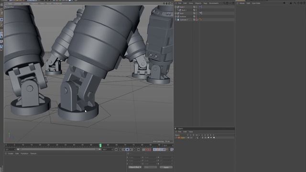The height and width of the screenshot is (172, 306).
Task: Open the Material Manager Function menu
Action: pos(24,153)
